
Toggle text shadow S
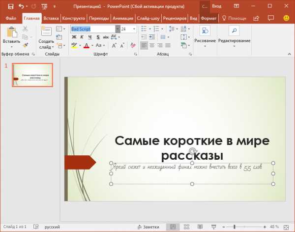(98, 37)
